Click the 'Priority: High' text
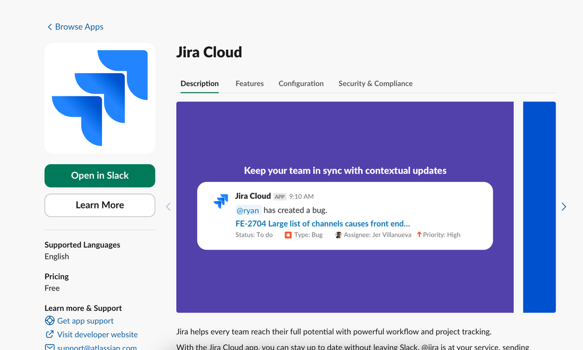 (x=441, y=235)
